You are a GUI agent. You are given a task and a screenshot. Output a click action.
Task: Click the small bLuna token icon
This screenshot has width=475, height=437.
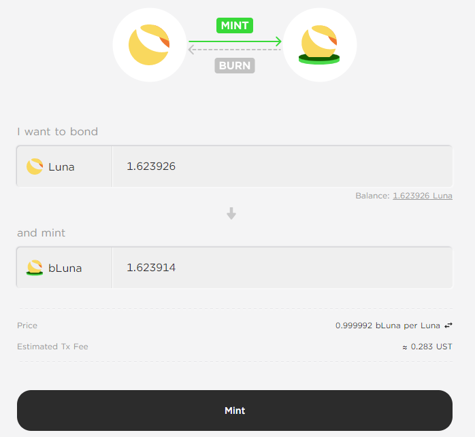click(35, 268)
